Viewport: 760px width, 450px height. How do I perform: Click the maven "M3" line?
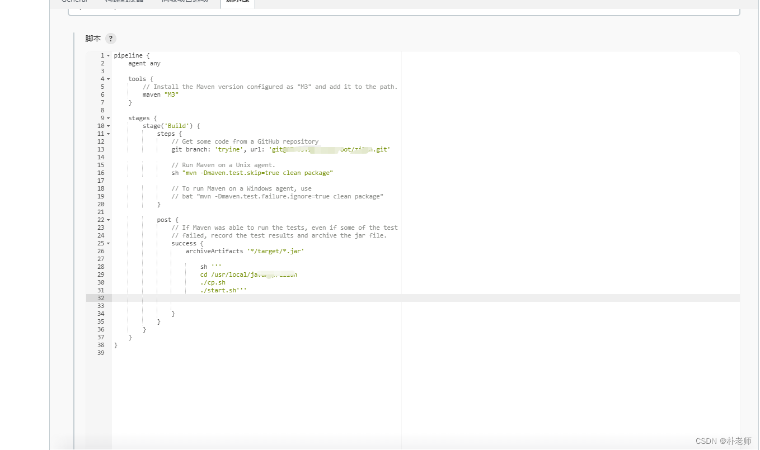(161, 94)
